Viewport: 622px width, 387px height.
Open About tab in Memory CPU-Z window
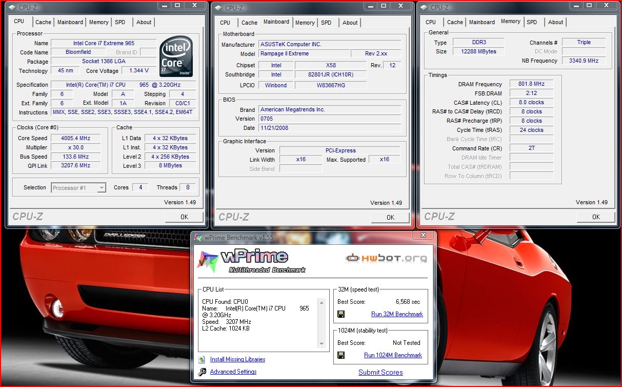[556, 22]
